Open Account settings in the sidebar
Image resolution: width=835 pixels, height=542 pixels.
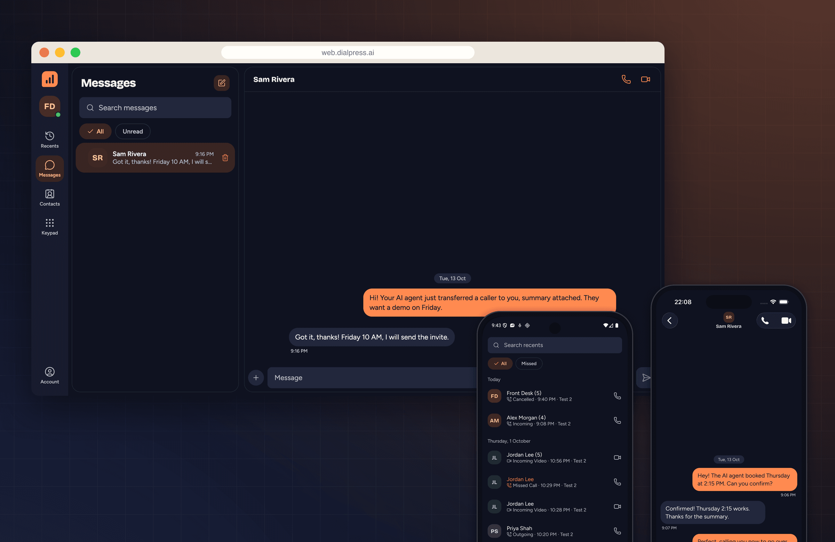click(49, 376)
